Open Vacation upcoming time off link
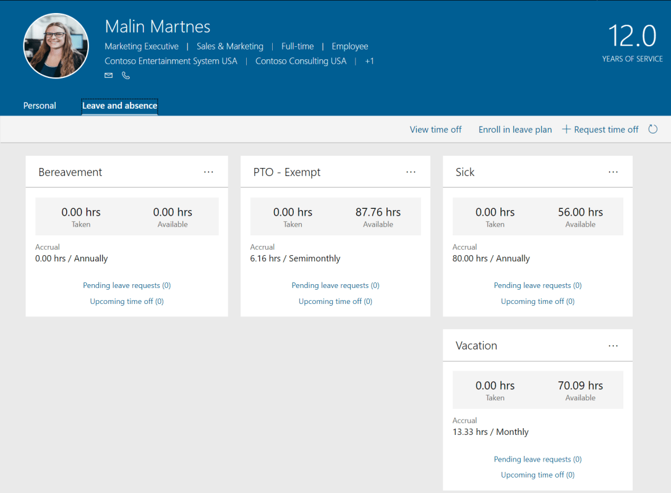 [537, 475]
